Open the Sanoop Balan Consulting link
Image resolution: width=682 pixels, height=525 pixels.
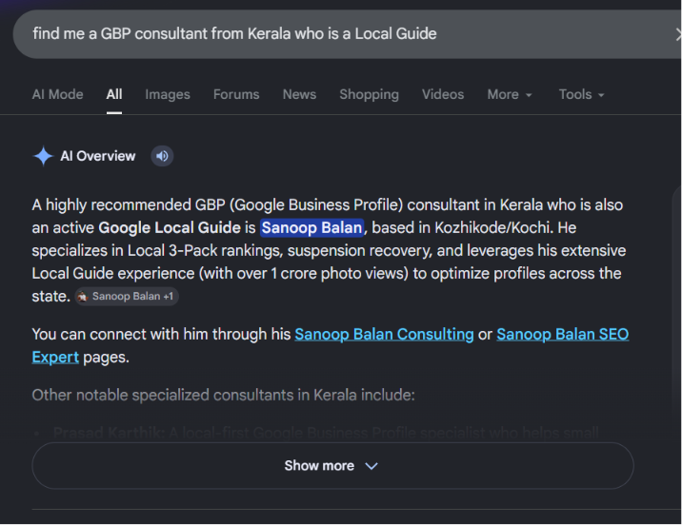pos(384,335)
